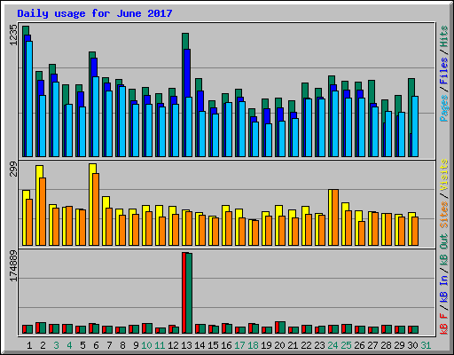Select the 'Sites' legend label
The height and width of the screenshot is (355, 454).
click(443, 215)
